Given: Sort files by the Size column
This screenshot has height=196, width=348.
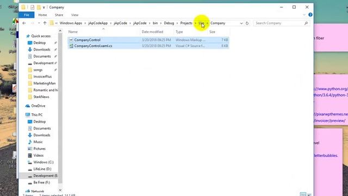Looking at the screenshot, I should pos(212,32).
